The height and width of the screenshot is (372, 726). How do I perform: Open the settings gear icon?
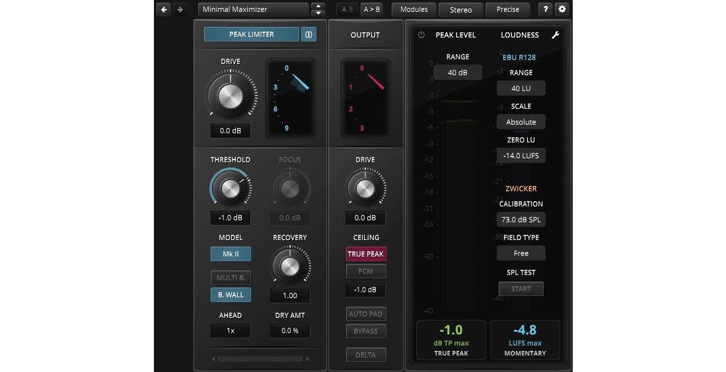pyautogui.click(x=562, y=9)
